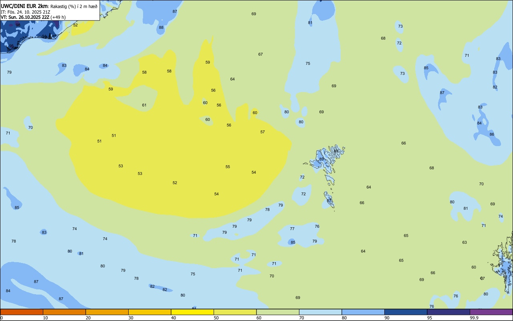Click the legend tick label 20

tap(88, 318)
